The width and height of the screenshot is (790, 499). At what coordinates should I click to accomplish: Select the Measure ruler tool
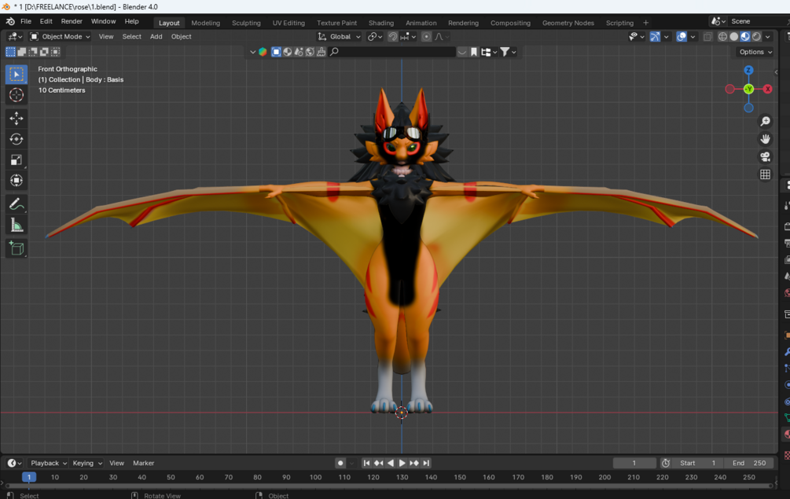click(17, 225)
